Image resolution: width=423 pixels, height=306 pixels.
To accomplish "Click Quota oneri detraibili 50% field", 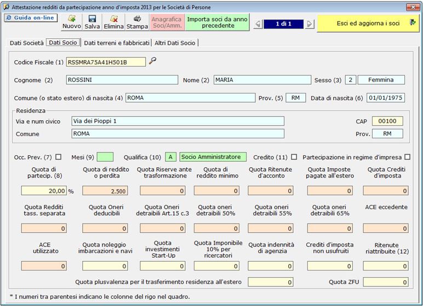I will 216,228.
